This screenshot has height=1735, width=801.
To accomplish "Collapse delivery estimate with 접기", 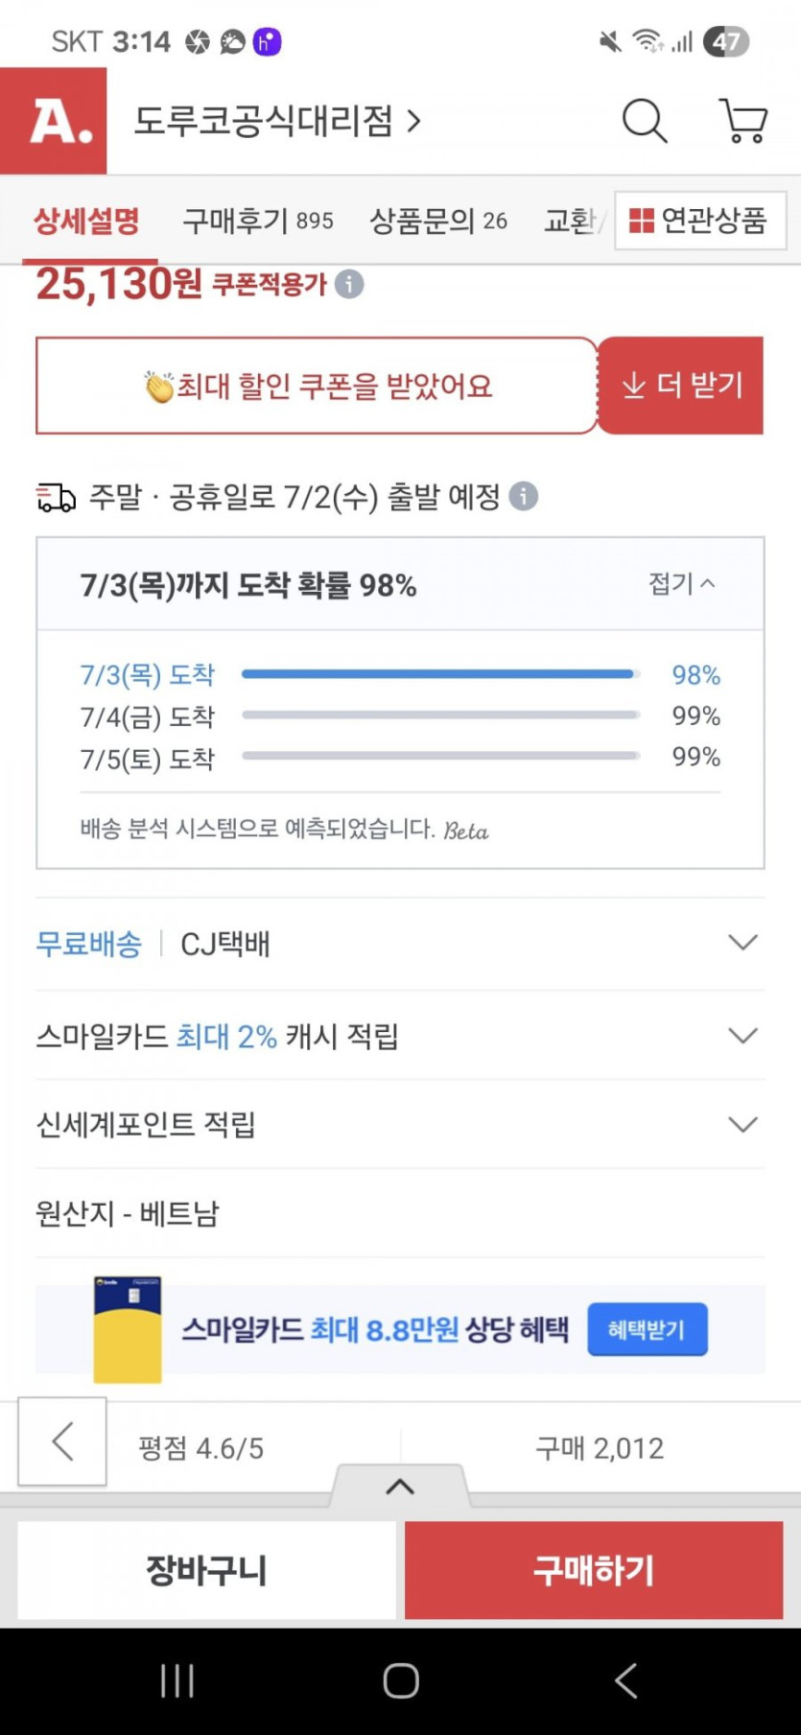I will [681, 583].
